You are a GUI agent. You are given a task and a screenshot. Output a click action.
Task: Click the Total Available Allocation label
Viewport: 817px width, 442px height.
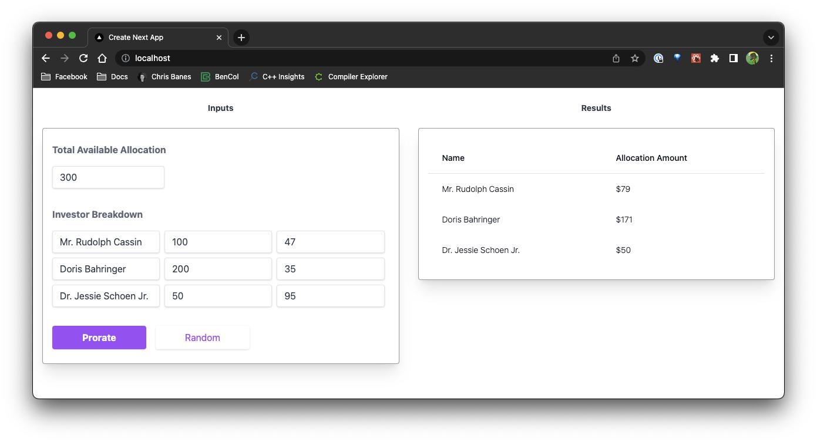(x=109, y=150)
